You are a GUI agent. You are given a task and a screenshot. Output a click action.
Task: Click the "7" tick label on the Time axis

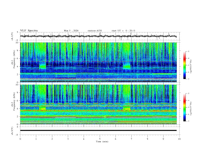click(x=131, y=139)
